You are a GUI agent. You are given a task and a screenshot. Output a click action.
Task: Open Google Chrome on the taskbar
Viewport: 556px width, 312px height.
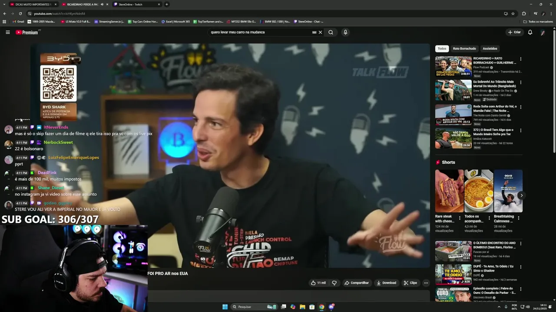(x=321, y=307)
